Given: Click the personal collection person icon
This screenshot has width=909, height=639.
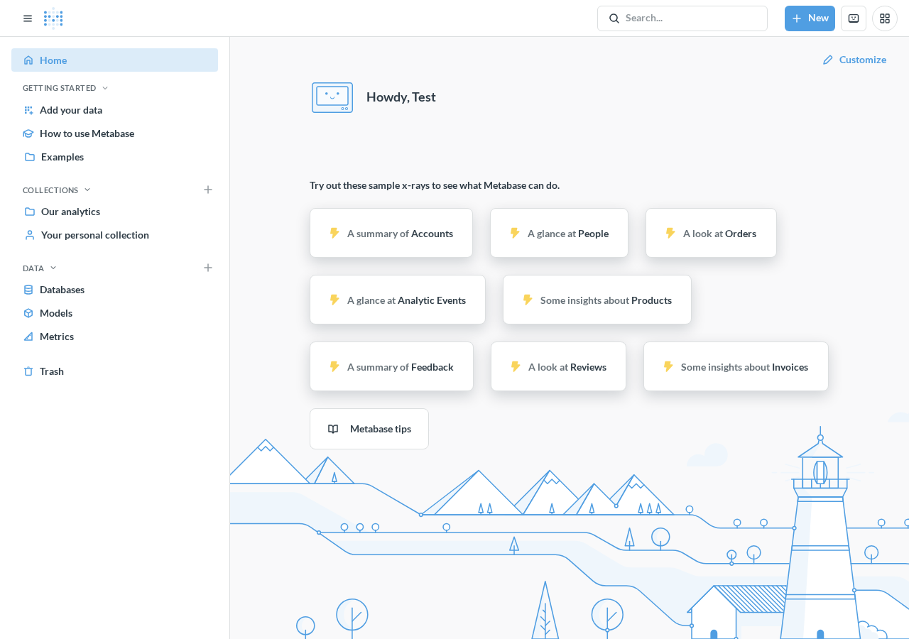Looking at the screenshot, I should click(30, 235).
